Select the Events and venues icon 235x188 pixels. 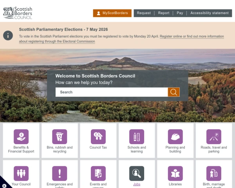click(98, 174)
